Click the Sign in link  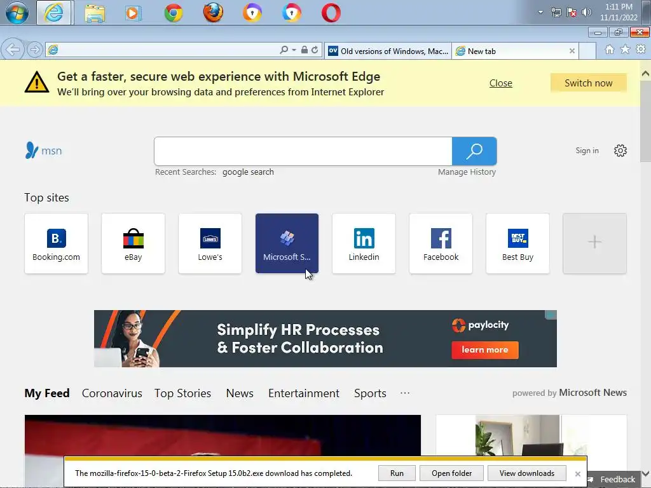coord(587,151)
